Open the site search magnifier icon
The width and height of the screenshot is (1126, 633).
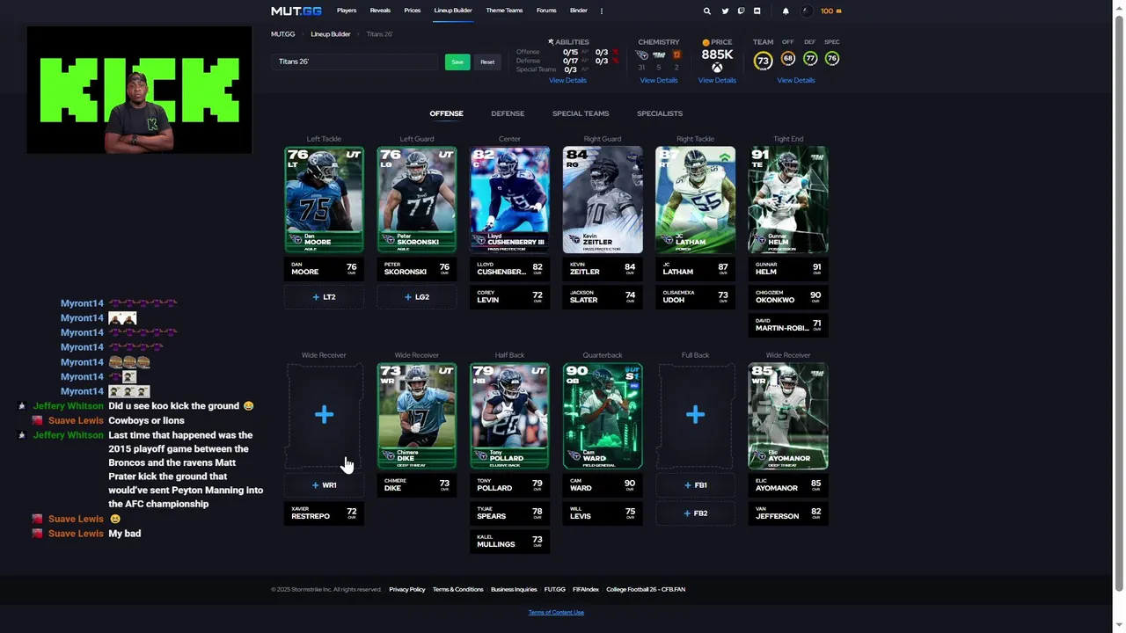(x=706, y=11)
